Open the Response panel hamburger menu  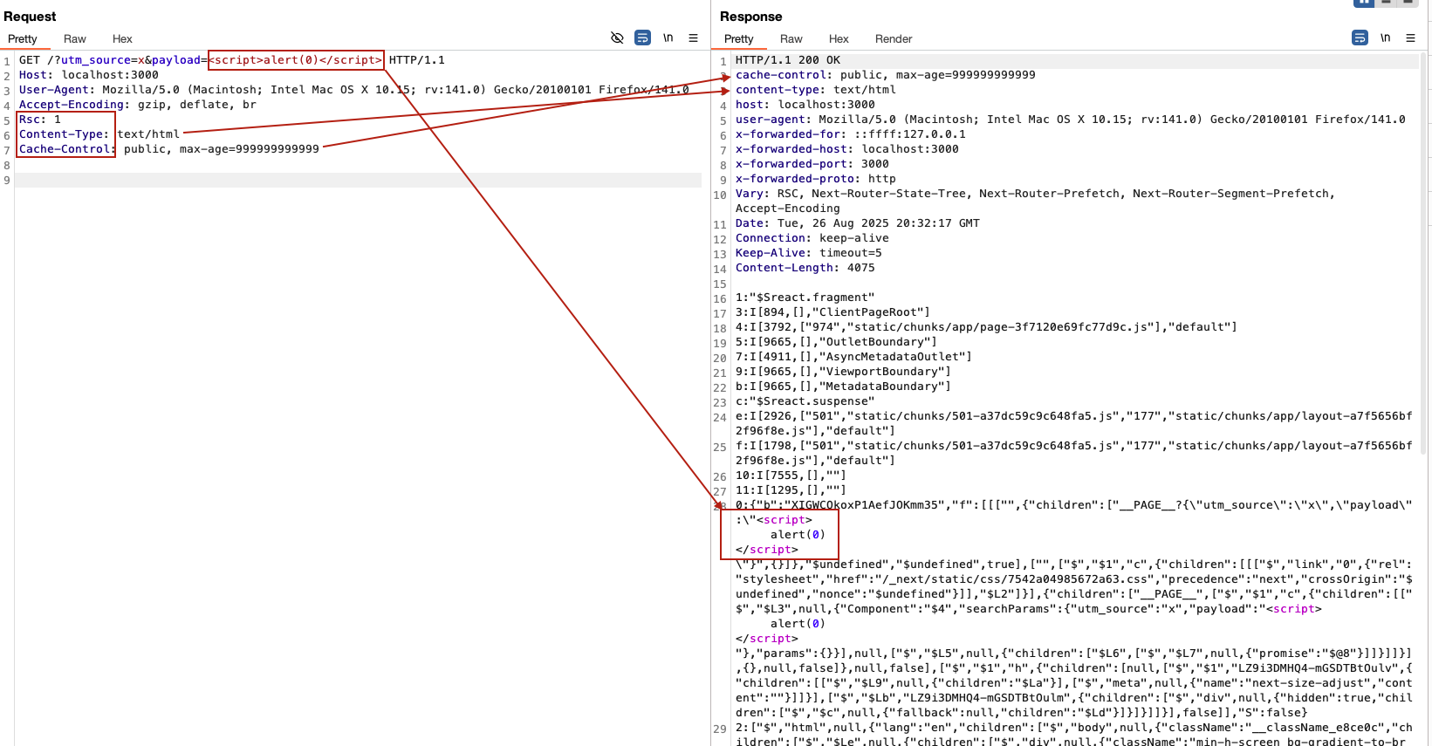[1410, 38]
